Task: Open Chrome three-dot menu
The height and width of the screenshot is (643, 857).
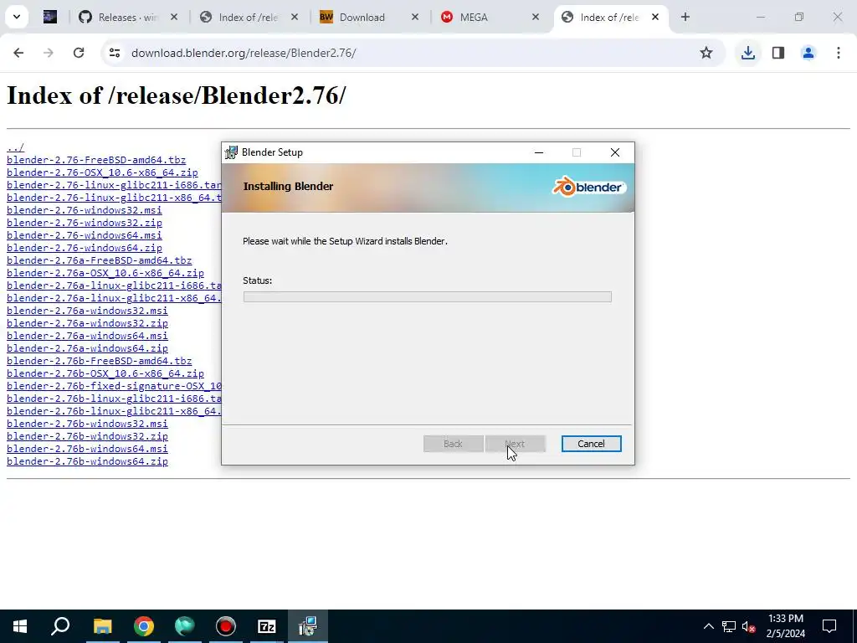Action: 838,53
